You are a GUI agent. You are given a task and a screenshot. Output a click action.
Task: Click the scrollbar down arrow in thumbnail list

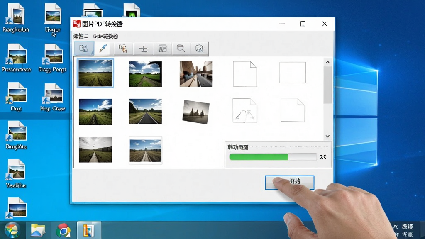[327, 136]
